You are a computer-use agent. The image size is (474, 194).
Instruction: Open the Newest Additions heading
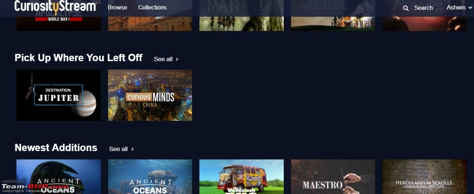click(x=56, y=147)
